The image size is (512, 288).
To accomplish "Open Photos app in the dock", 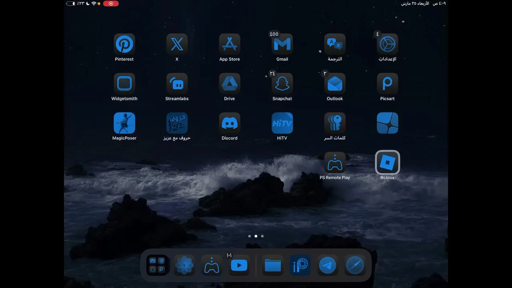I will [184, 265].
